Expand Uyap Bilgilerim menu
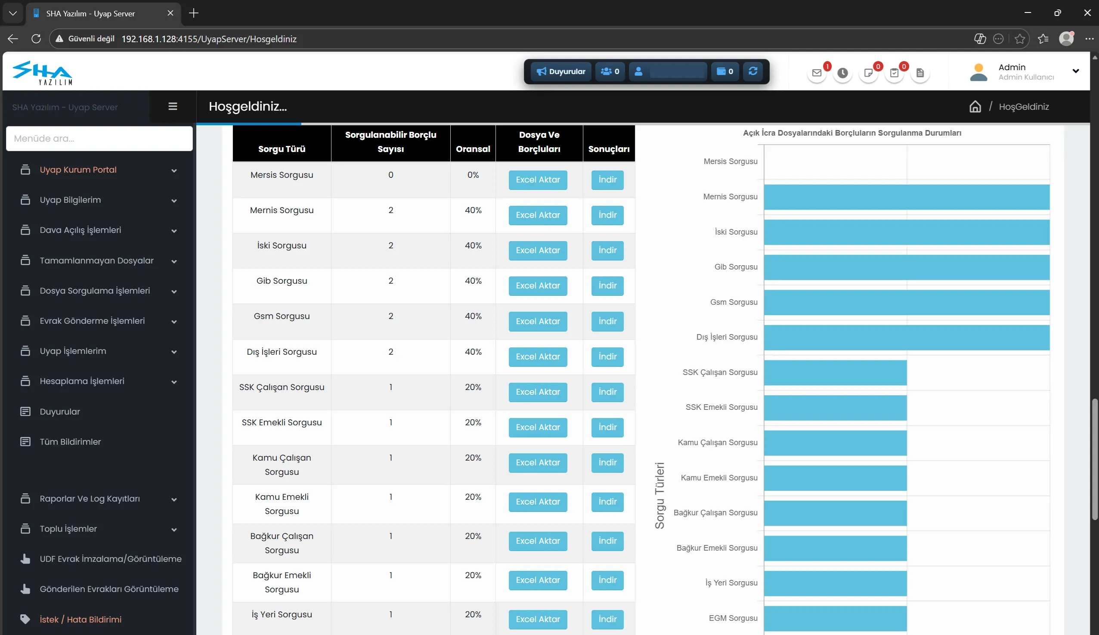 (x=99, y=200)
